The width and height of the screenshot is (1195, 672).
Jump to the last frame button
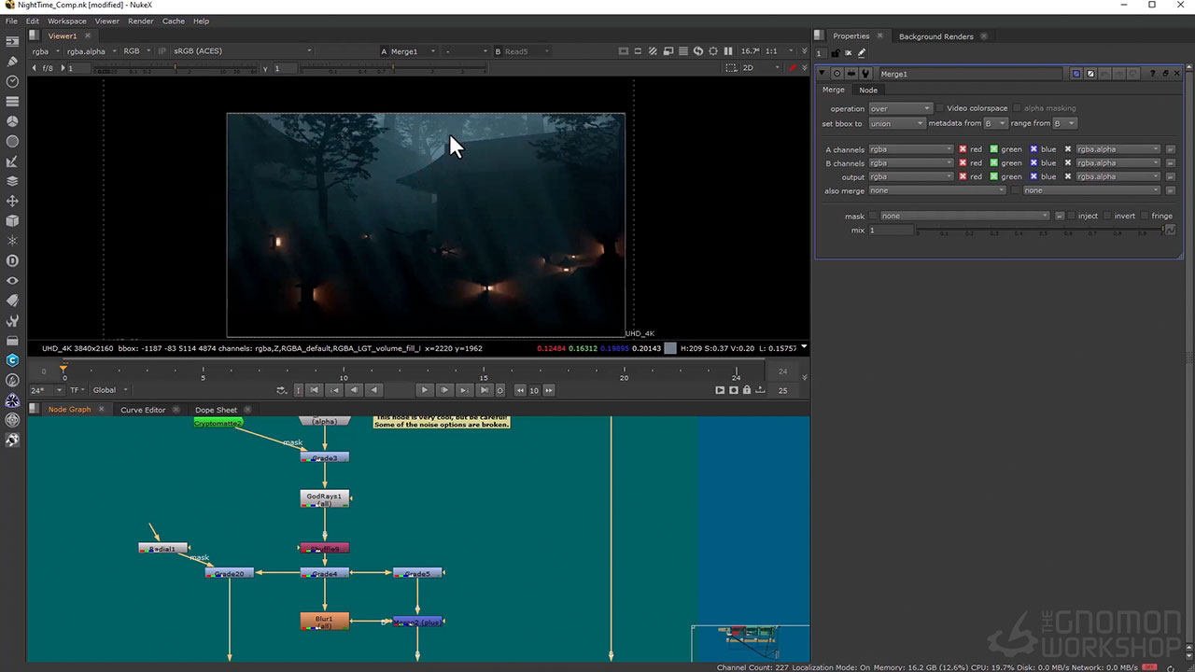click(485, 390)
